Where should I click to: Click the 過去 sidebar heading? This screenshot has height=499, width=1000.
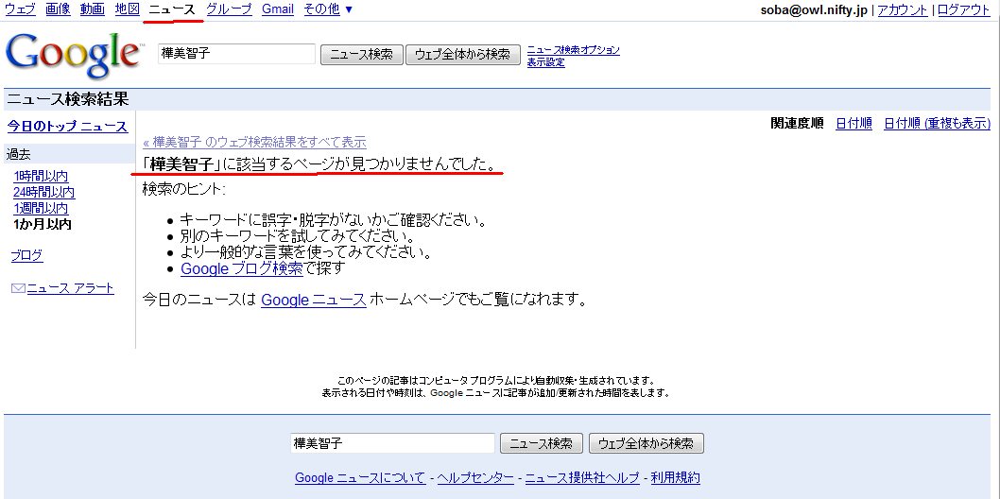(19, 154)
